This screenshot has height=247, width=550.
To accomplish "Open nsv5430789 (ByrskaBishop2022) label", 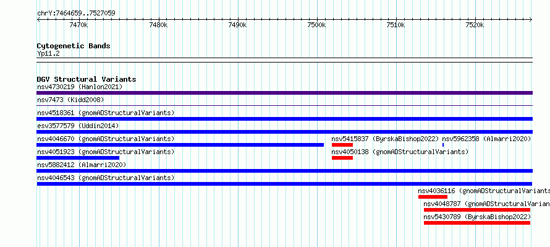I will [x=477, y=217].
